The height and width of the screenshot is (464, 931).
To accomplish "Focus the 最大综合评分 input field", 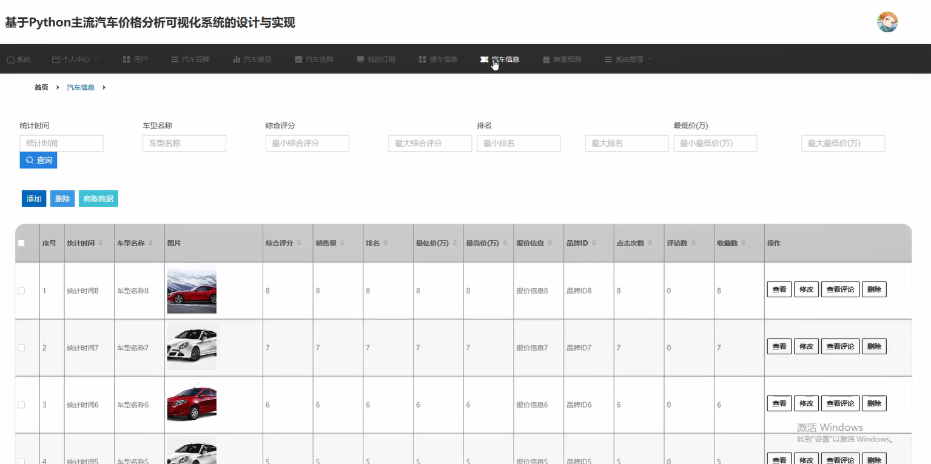I will point(430,143).
